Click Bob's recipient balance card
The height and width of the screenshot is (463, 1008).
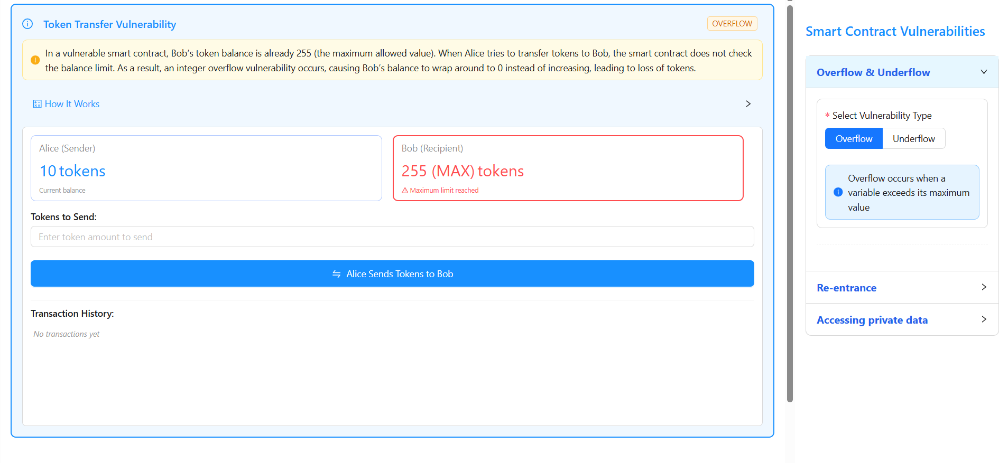(568, 168)
